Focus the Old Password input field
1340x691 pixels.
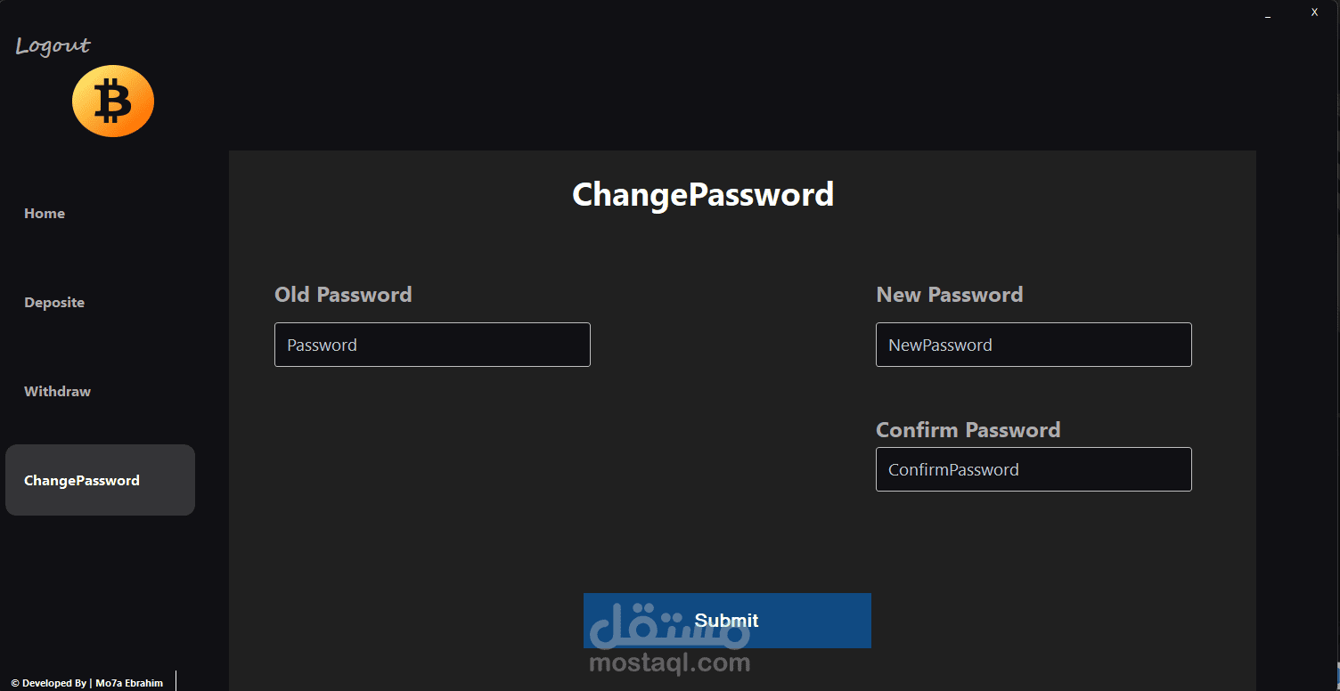[x=432, y=345]
